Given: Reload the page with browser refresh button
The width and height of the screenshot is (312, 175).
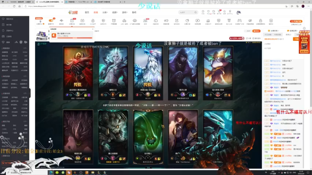Looking at the screenshot, I should [14, 6].
